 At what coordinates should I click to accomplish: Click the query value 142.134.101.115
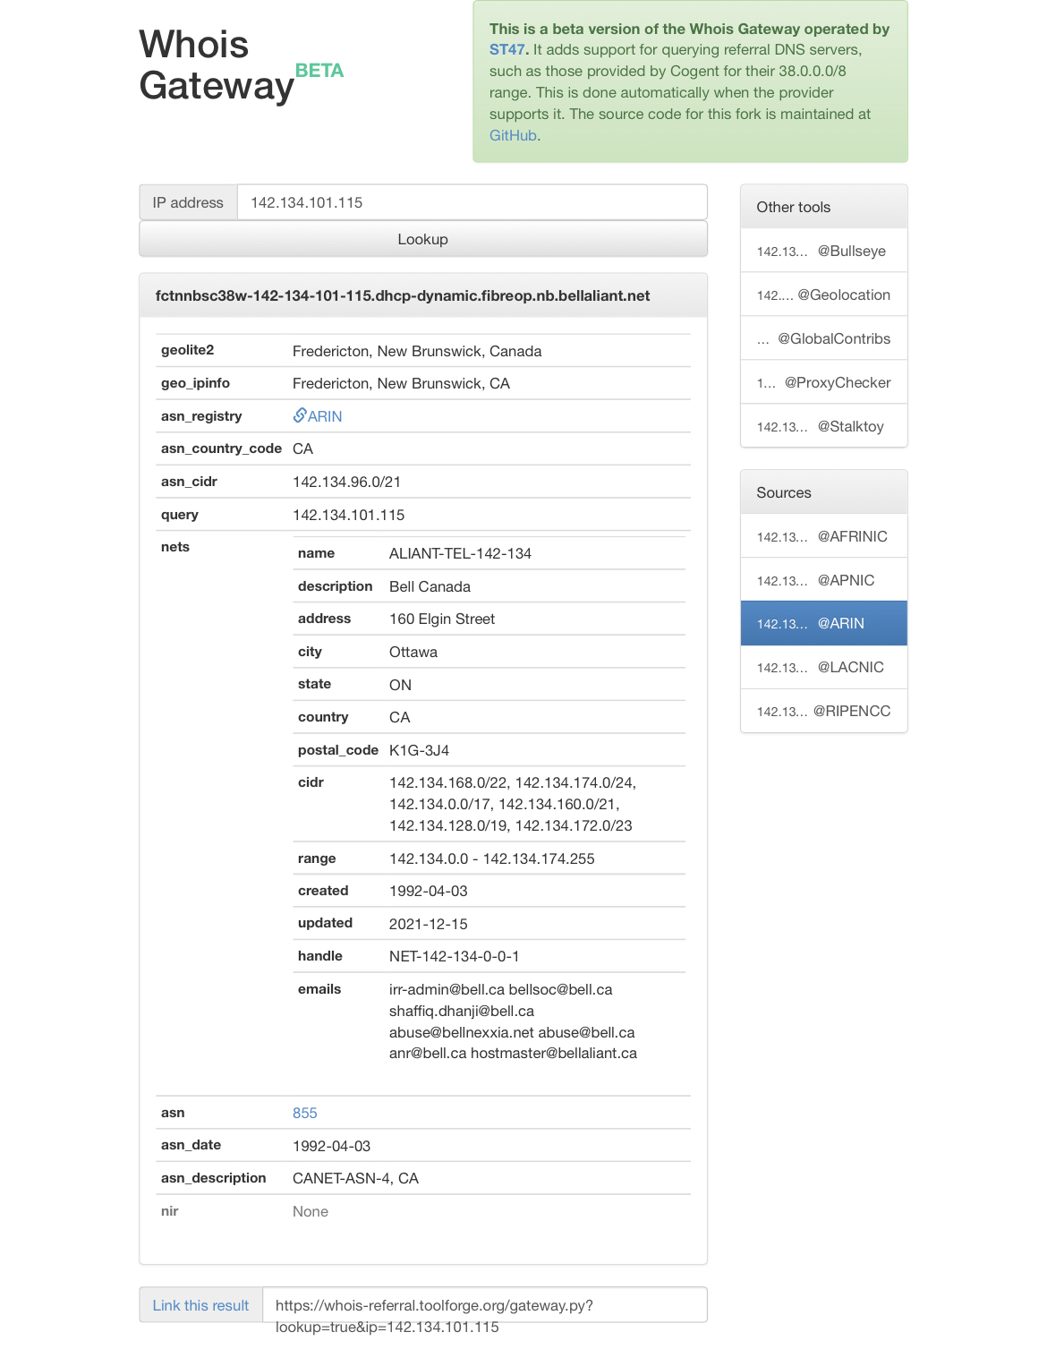349,515
